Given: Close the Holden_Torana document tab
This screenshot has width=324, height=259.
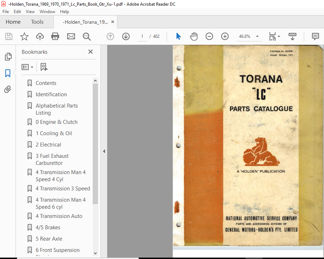Looking at the screenshot, I should tap(112, 22).
